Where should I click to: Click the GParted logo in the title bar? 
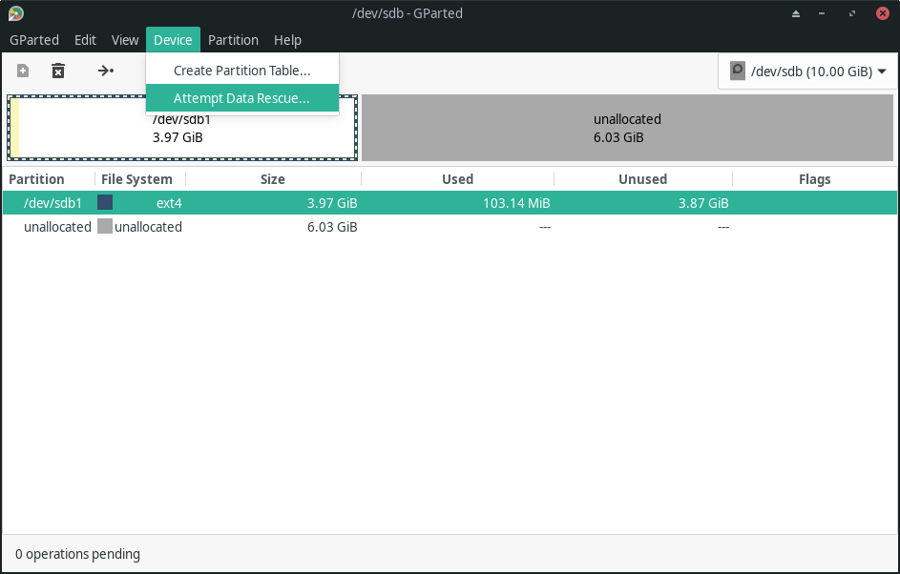click(15, 13)
